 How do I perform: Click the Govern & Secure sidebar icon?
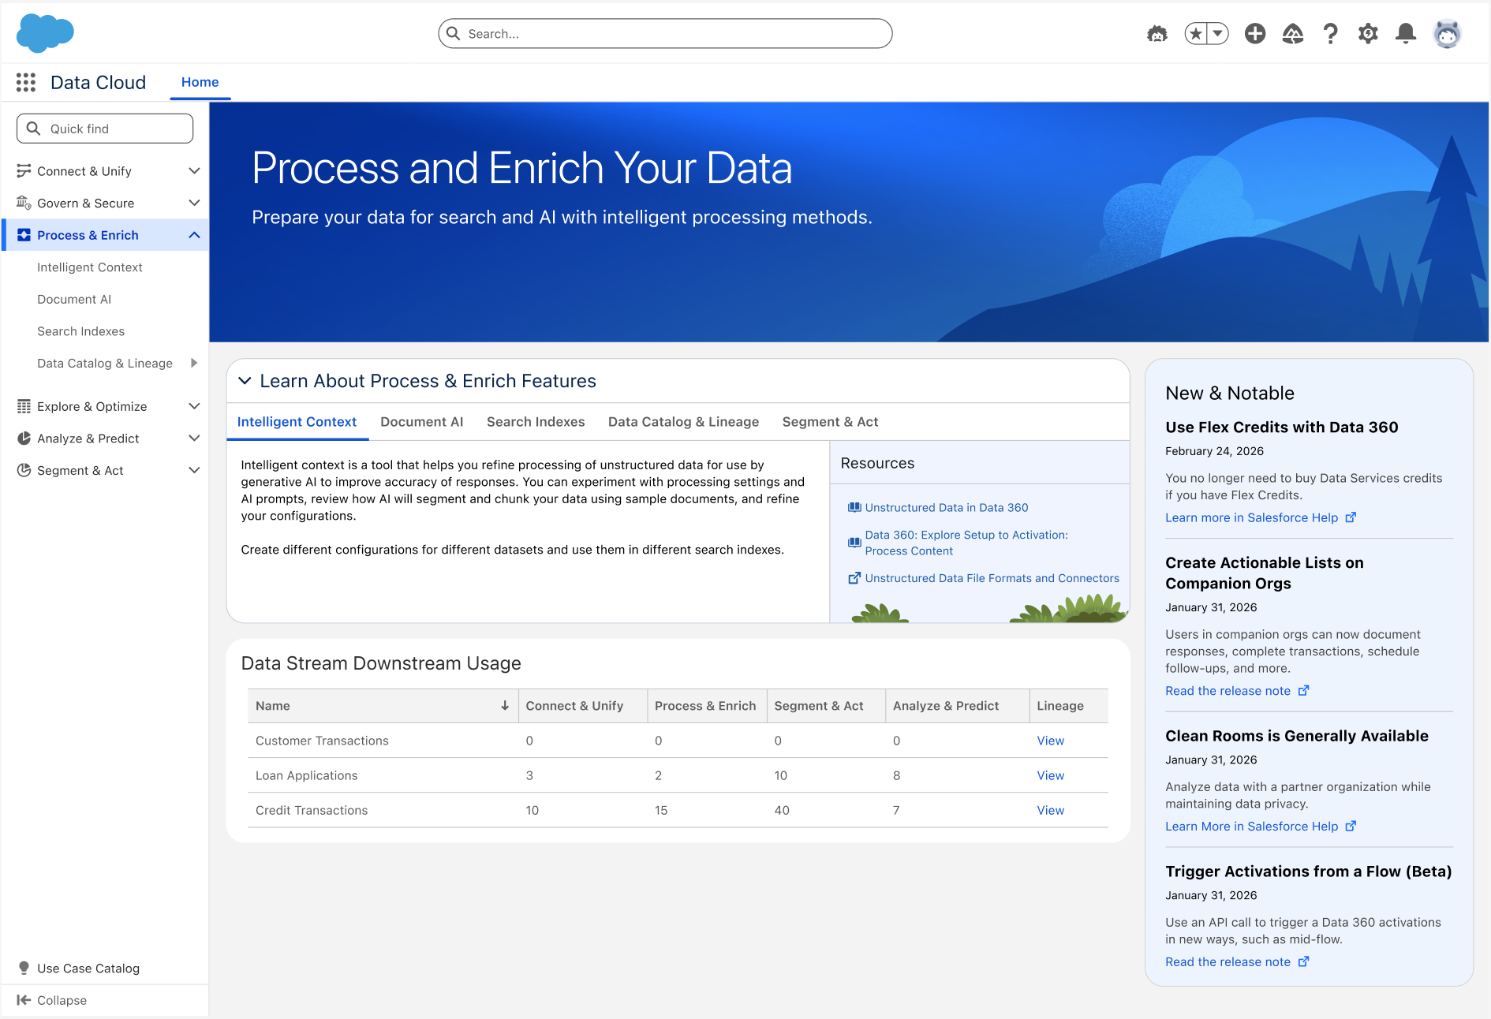pos(24,203)
